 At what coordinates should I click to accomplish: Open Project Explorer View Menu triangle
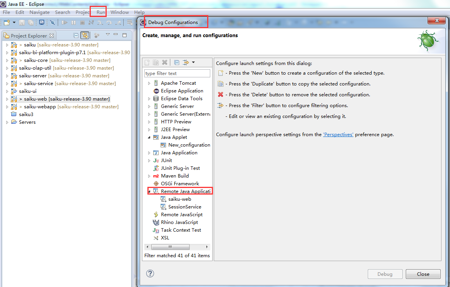107,34
